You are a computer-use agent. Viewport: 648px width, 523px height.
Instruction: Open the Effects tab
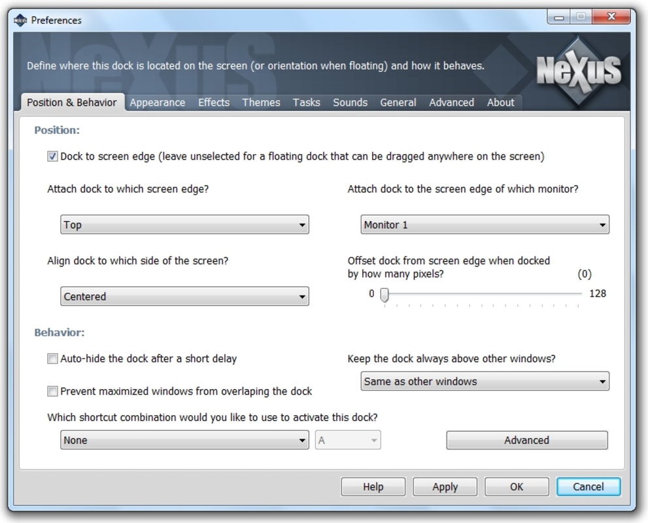pyautogui.click(x=214, y=103)
